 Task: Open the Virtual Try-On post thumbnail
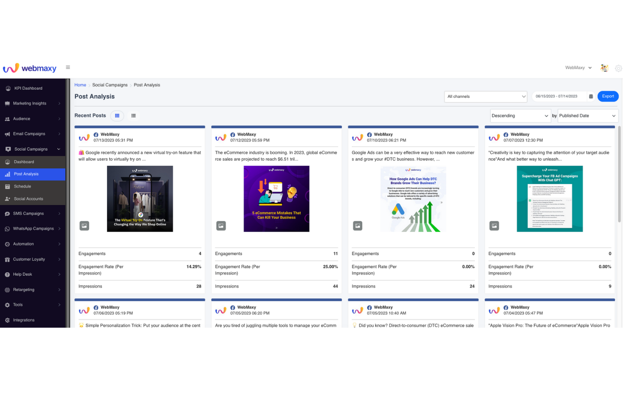140,199
